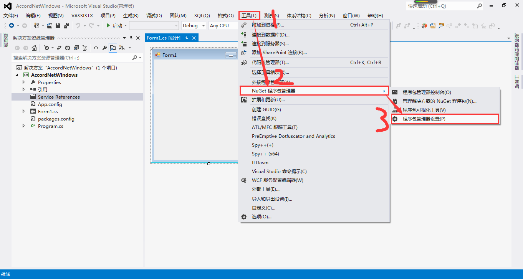Viewport: 523px width, 279px height.
Task: Open the 工具箱 side tab on right edge
Action: [x=517, y=82]
